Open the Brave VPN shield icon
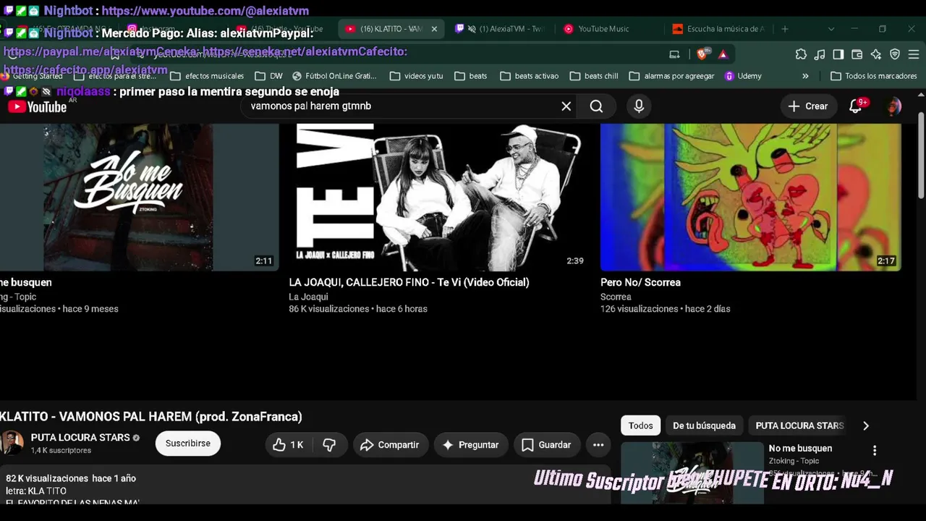926x521 pixels. click(x=895, y=54)
